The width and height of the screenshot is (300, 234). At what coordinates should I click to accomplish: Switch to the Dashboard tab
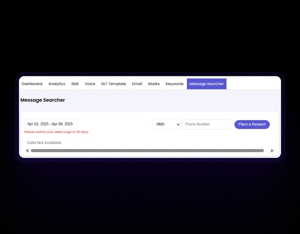pyautogui.click(x=32, y=84)
